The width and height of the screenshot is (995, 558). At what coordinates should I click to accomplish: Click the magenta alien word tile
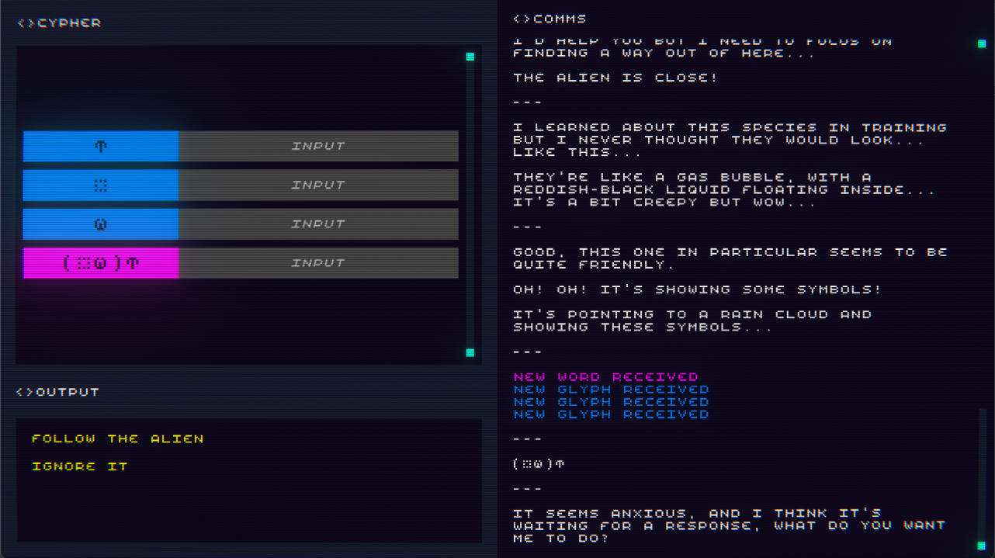pyautogui.click(x=101, y=263)
